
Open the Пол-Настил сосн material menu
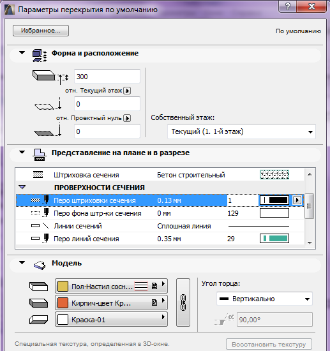point(111,286)
